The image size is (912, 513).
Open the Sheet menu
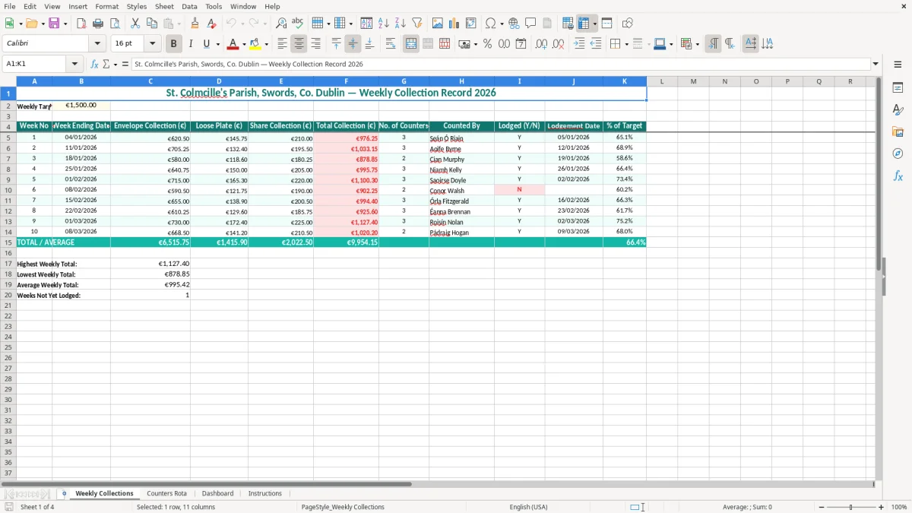164,6
